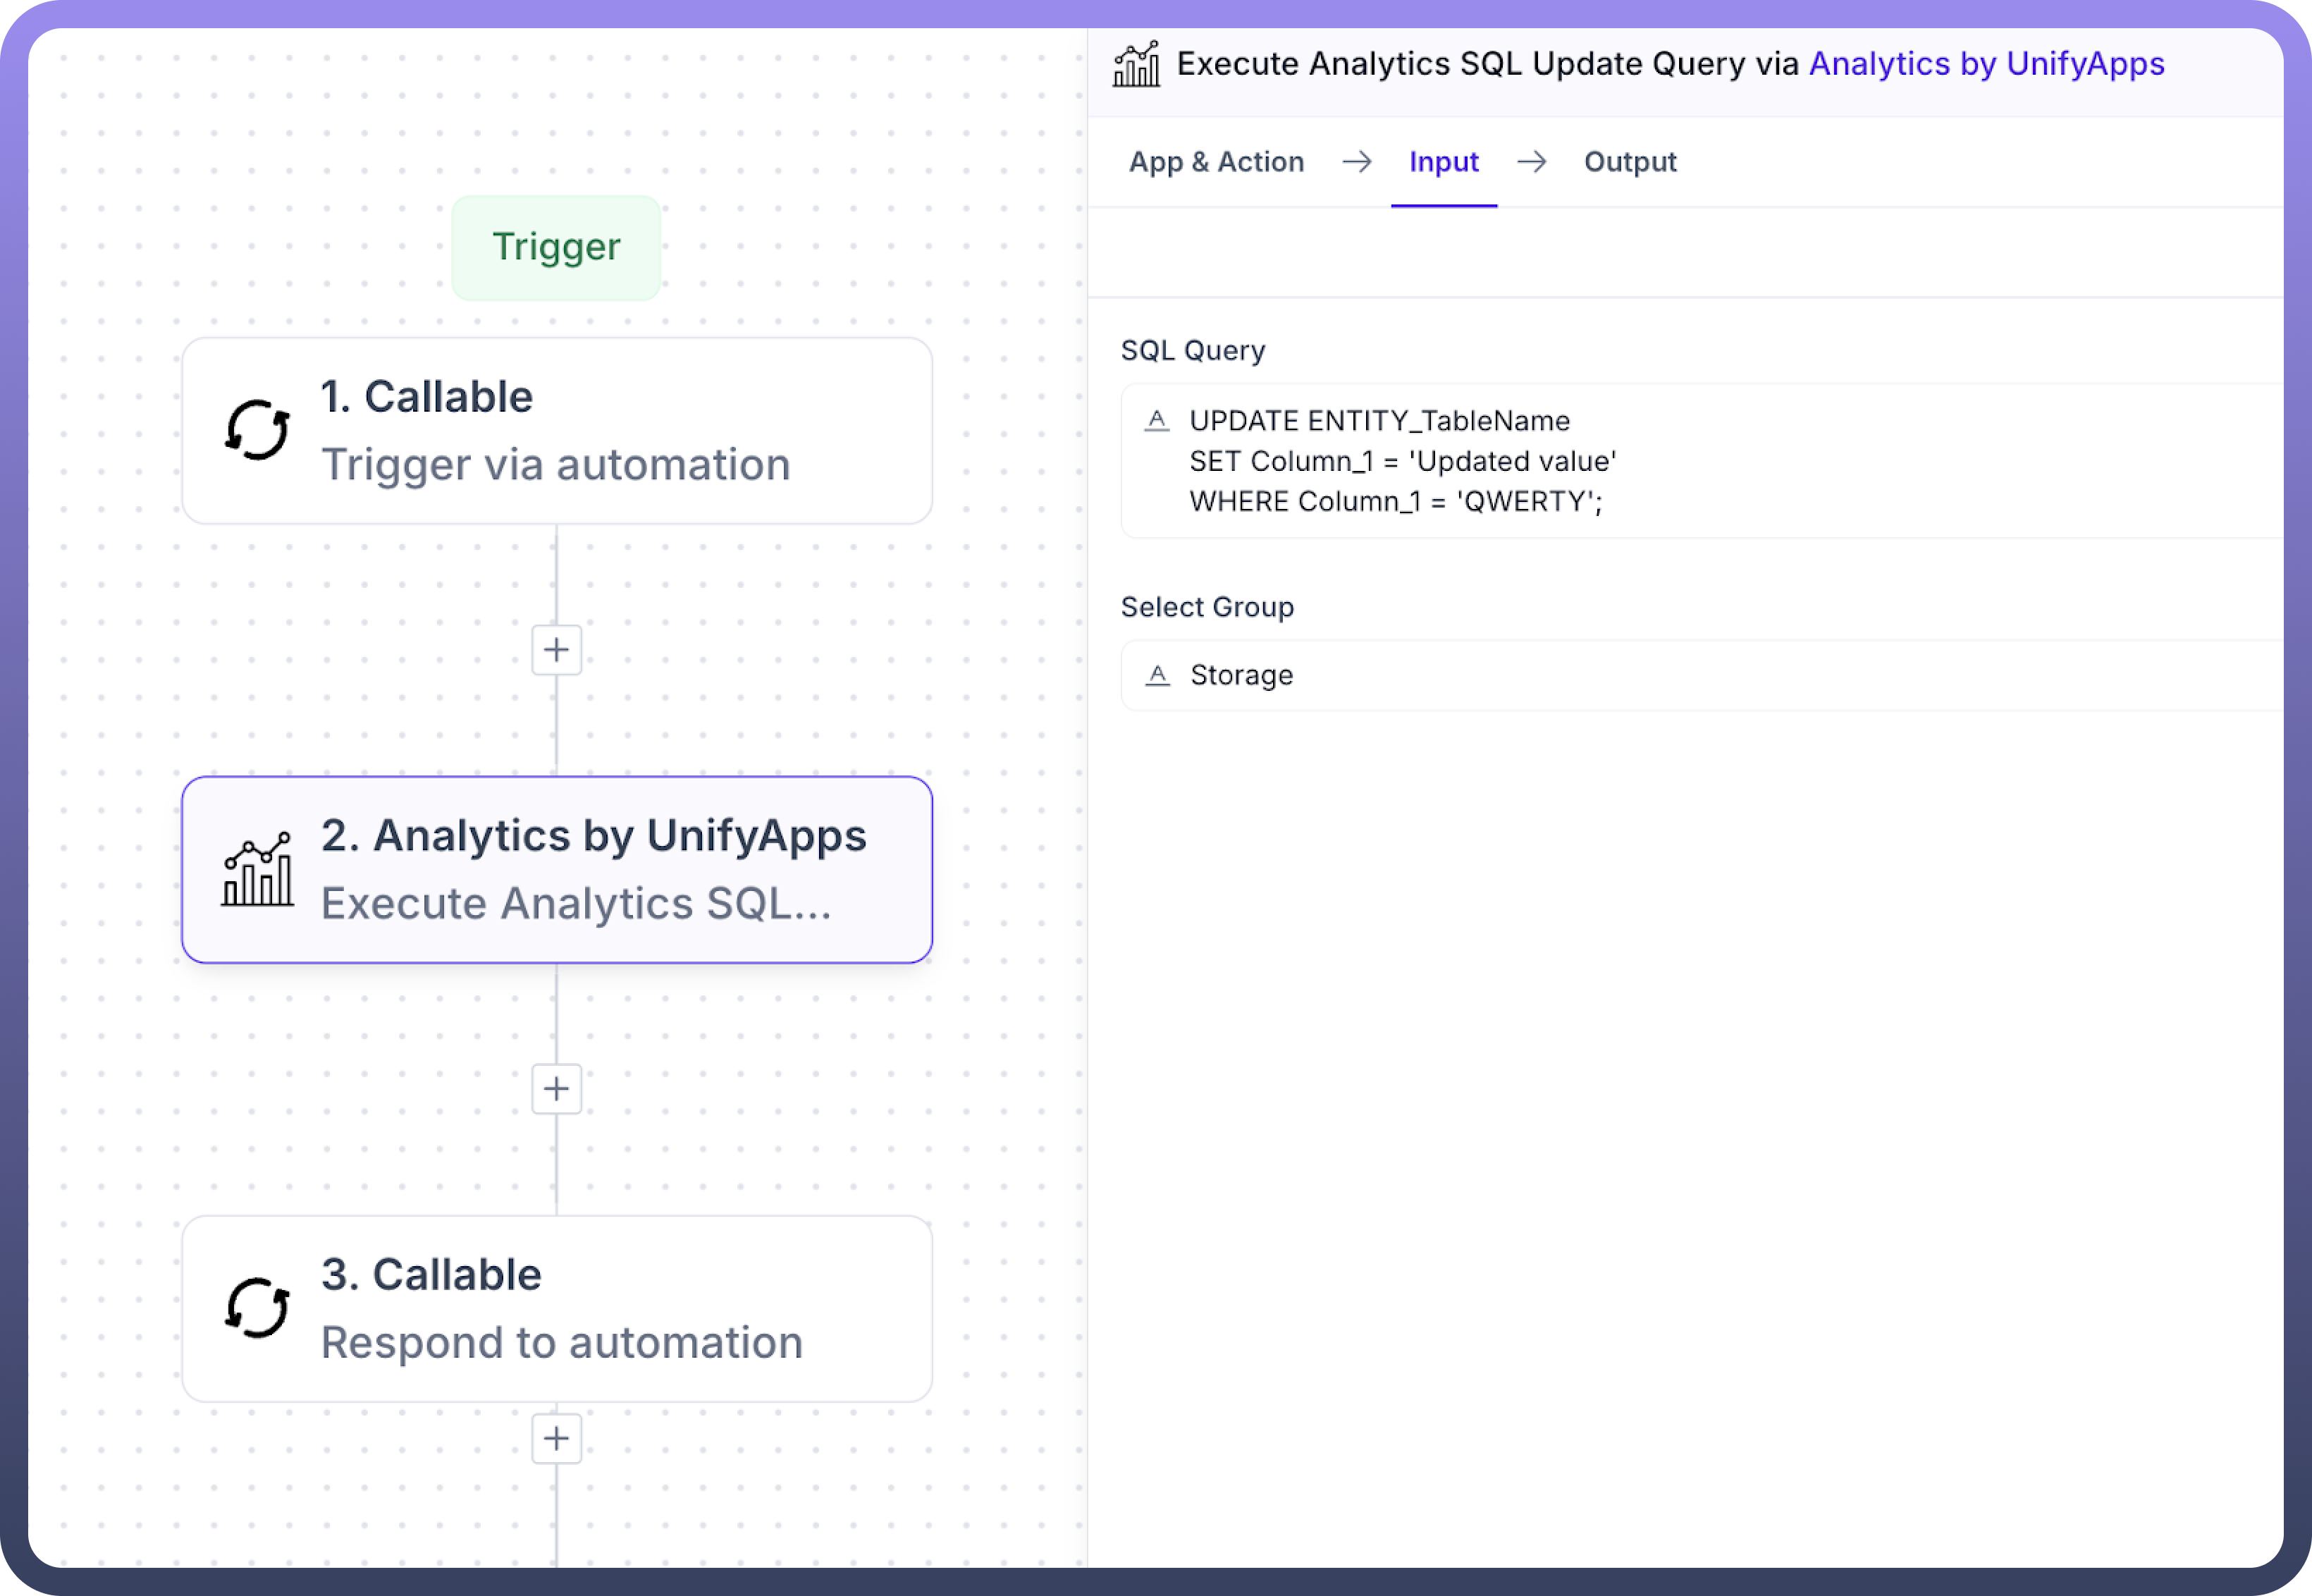Click the refresh icon in step 3 Callable
2312x1596 pixels.
pos(257,1308)
